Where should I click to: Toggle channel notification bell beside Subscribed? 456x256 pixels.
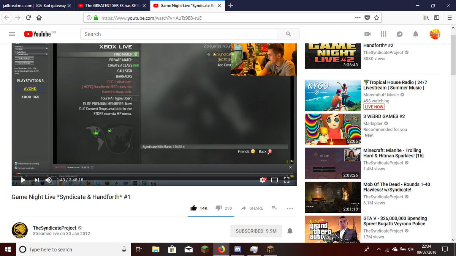[290, 231]
